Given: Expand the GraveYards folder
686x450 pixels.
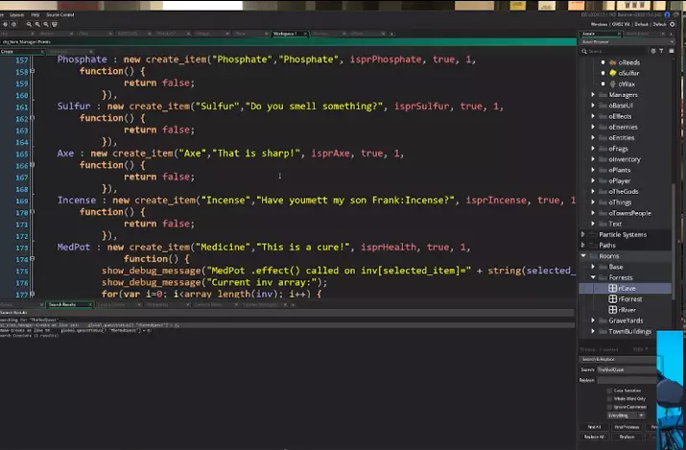Looking at the screenshot, I should pos(593,320).
